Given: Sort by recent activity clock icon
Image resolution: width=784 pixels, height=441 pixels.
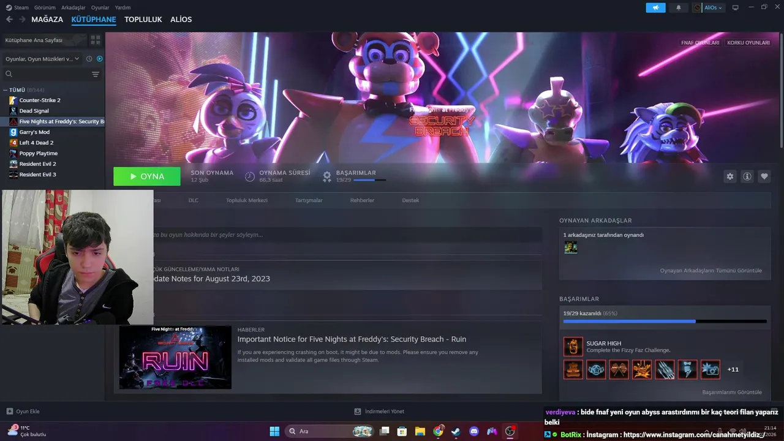Looking at the screenshot, I should coord(89,59).
